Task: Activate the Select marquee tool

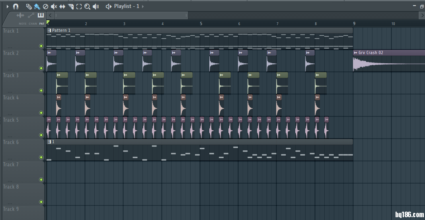Action: click(79, 6)
